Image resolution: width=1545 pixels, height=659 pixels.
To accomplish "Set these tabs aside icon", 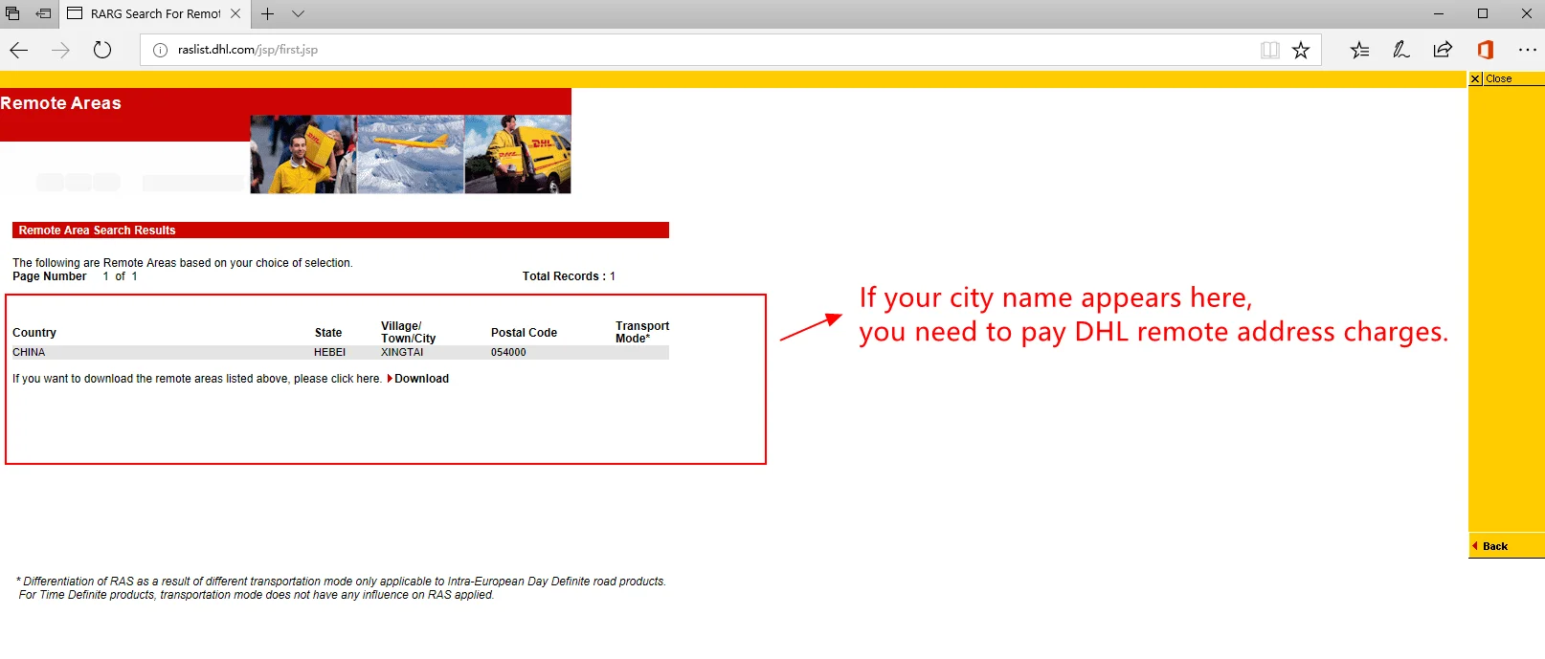I will [x=43, y=13].
